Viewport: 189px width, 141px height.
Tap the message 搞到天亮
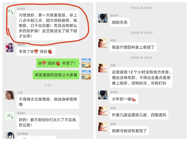tap(120, 22)
